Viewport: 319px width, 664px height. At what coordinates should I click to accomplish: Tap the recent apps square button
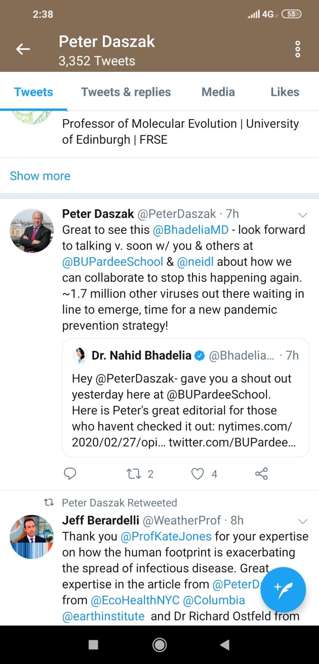click(x=93, y=644)
